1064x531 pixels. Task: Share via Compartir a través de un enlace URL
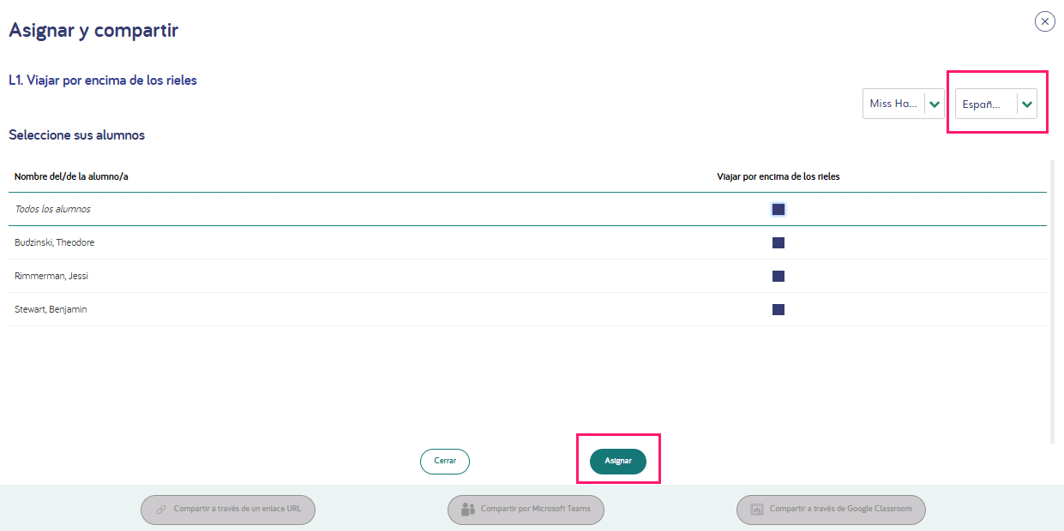228,510
